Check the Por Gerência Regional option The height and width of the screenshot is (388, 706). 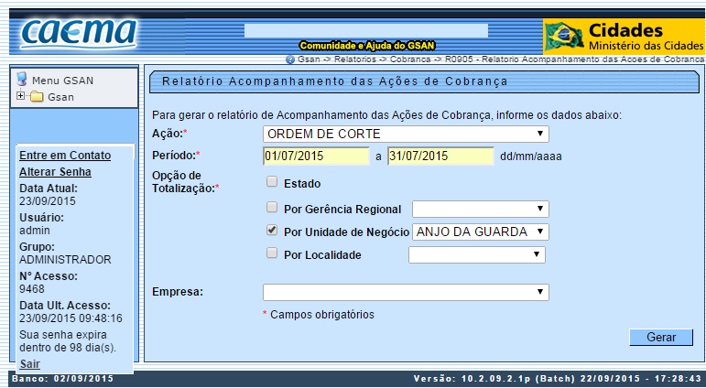tap(272, 208)
